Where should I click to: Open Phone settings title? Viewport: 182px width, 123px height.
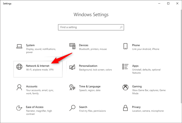tap(136, 45)
